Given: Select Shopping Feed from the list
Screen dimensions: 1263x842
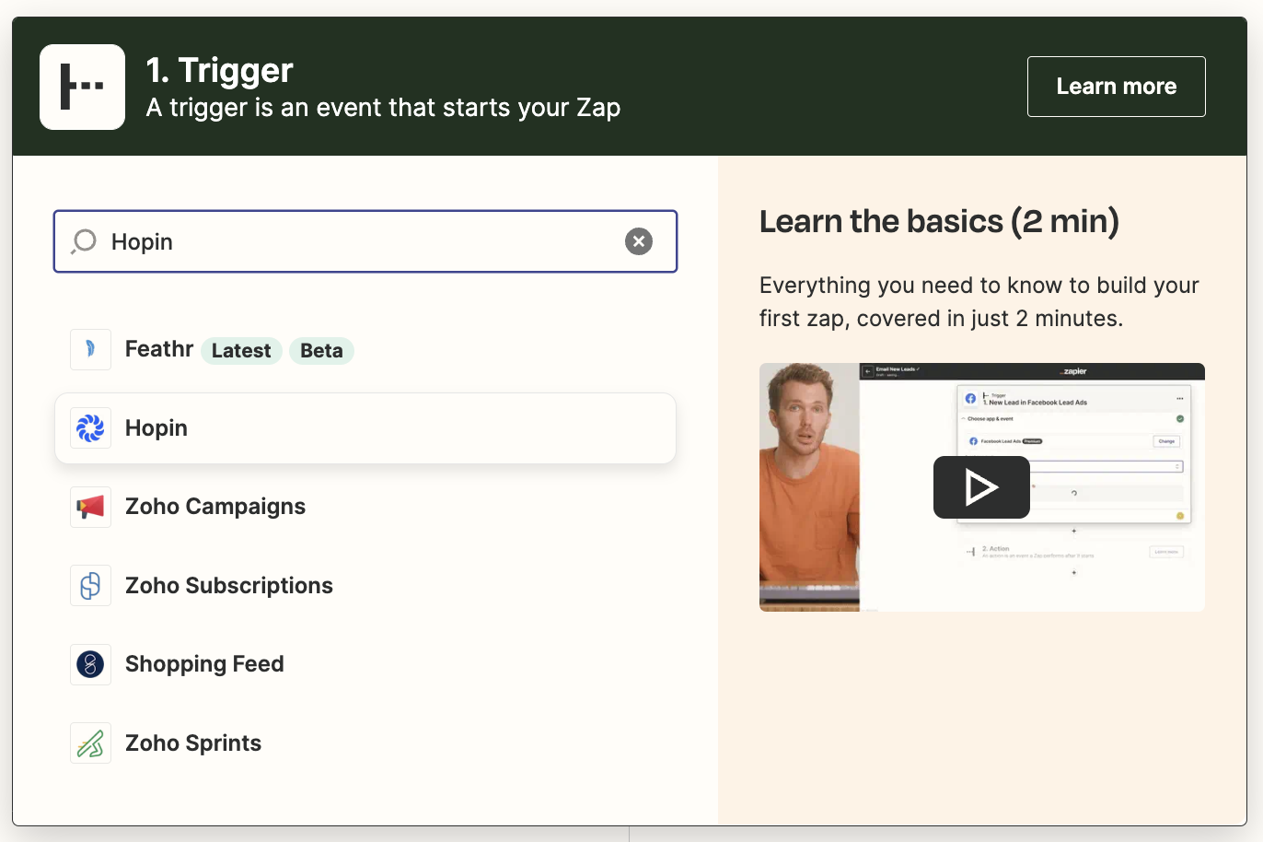Looking at the screenshot, I should click(x=365, y=664).
